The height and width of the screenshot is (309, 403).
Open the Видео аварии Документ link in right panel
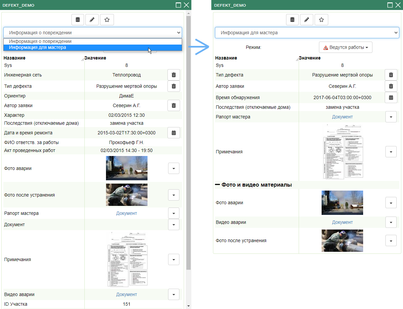click(342, 222)
